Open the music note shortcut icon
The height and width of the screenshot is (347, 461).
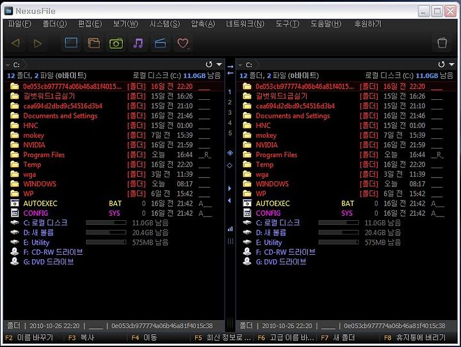point(138,44)
